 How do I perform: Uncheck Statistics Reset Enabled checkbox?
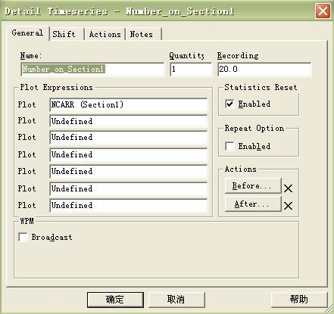(229, 104)
